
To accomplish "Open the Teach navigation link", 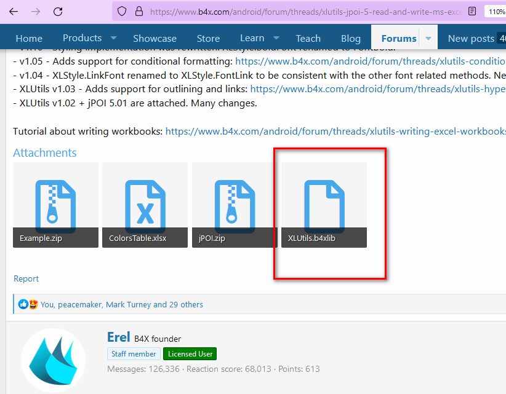I will click(x=308, y=38).
